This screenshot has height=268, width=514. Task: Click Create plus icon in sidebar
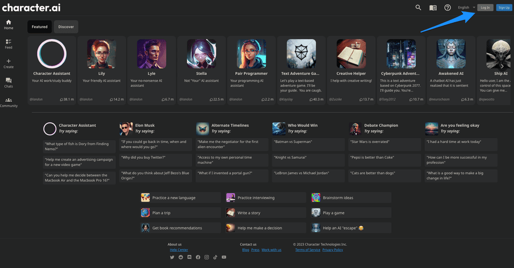pyautogui.click(x=9, y=63)
